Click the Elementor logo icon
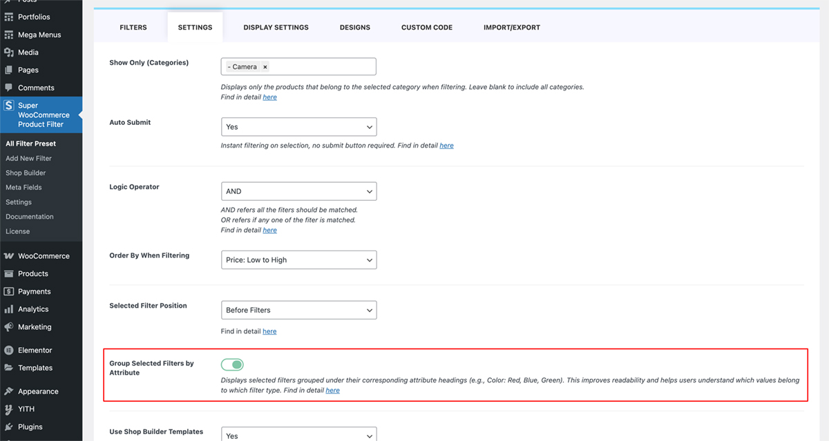 [x=9, y=351]
